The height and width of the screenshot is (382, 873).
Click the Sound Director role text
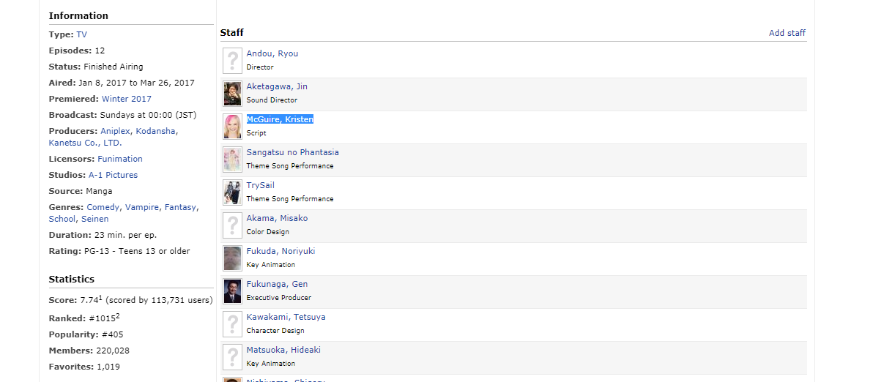[x=272, y=100]
